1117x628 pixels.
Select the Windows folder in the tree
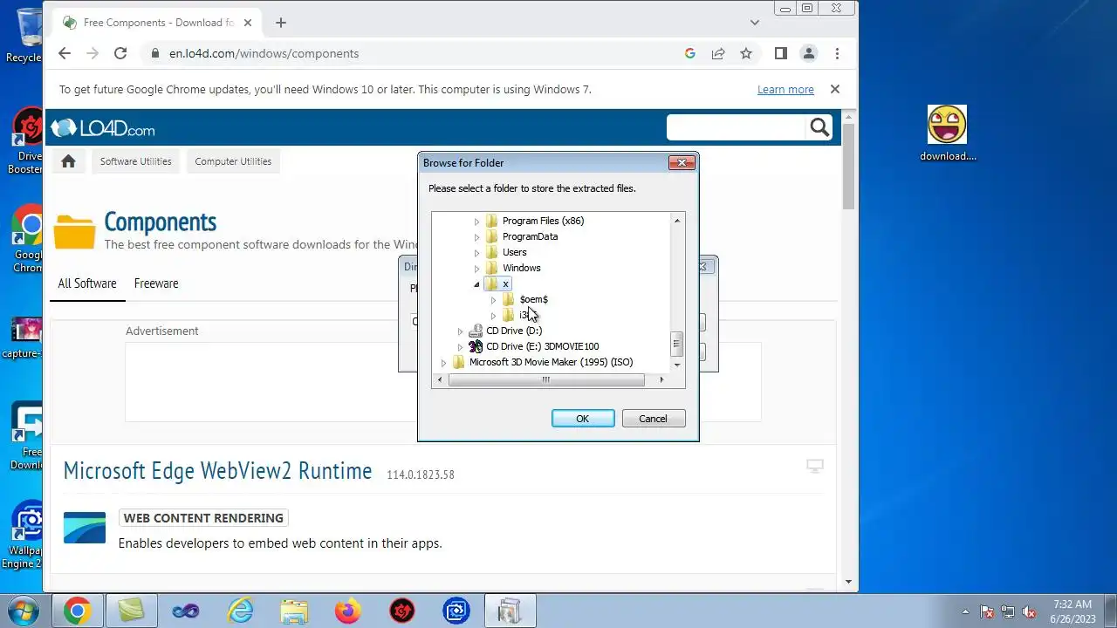[521, 268]
